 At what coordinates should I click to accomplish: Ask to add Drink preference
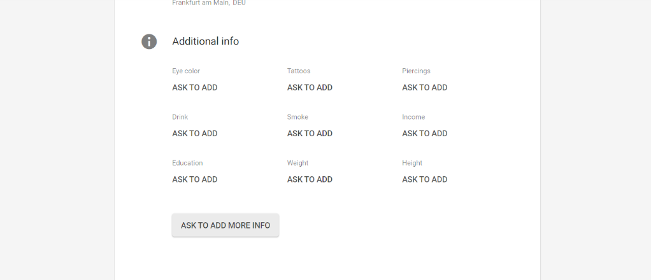(195, 134)
